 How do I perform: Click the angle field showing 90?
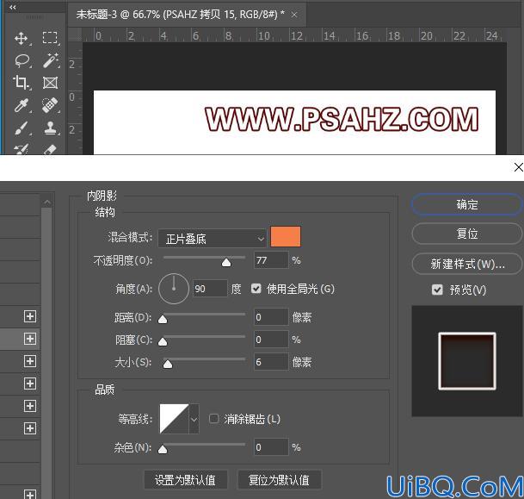[210, 288]
